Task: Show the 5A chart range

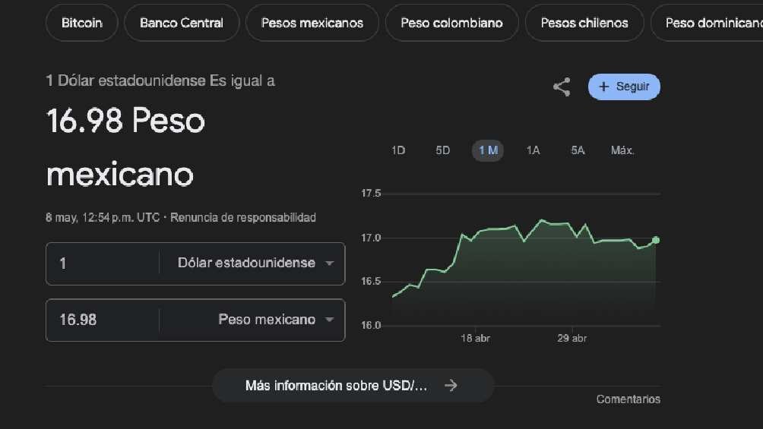Action: 578,150
